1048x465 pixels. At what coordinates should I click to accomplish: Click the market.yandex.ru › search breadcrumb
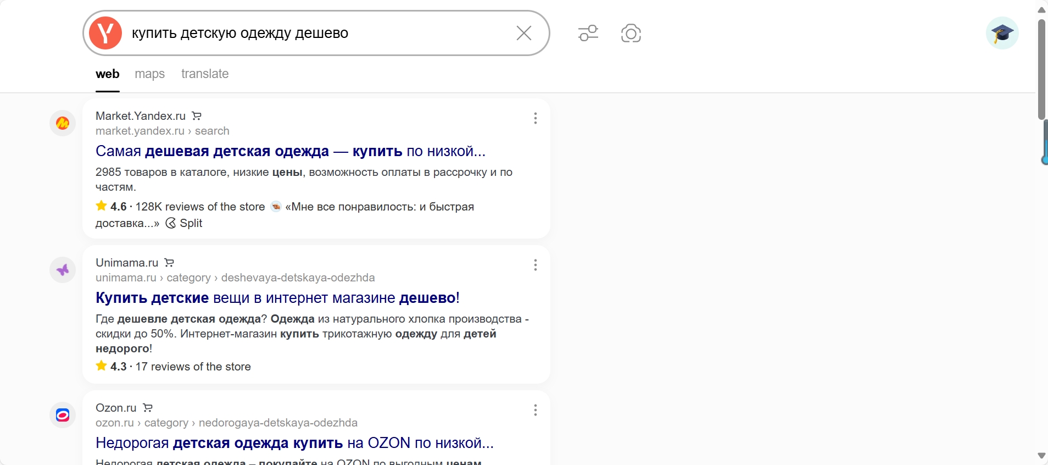click(x=163, y=131)
